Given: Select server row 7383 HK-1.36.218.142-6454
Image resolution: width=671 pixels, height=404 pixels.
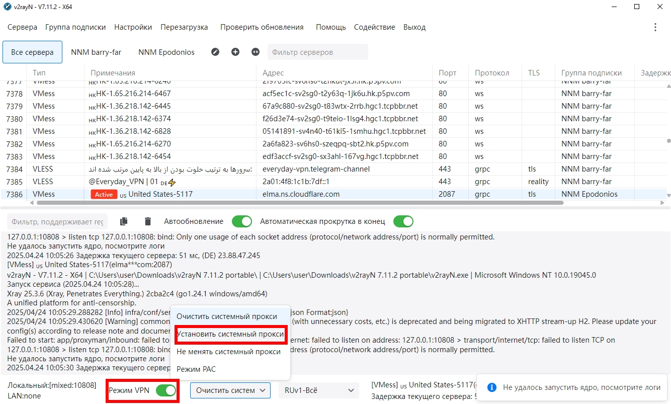Looking at the screenshot, I should (333, 156).
